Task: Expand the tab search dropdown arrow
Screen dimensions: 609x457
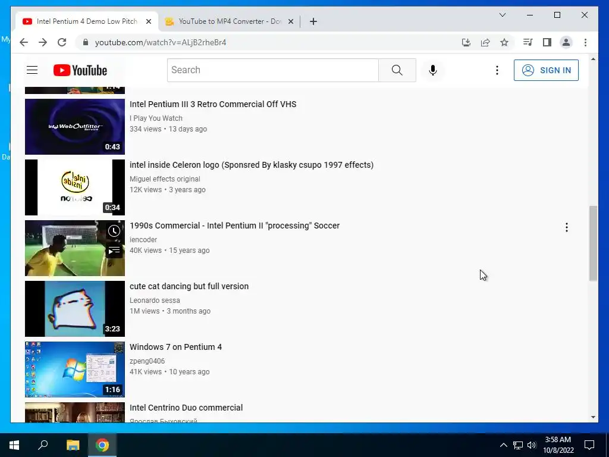Action: [502, 15]
